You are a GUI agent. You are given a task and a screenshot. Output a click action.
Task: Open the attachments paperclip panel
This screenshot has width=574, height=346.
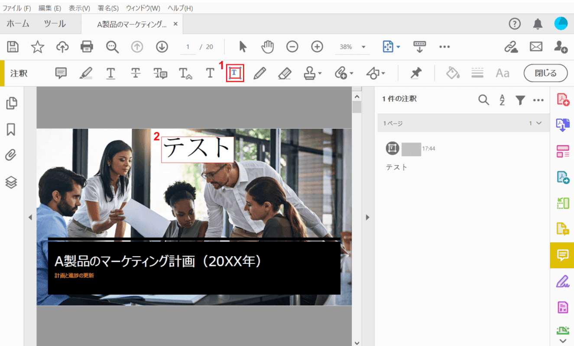[x=11, y=155]
